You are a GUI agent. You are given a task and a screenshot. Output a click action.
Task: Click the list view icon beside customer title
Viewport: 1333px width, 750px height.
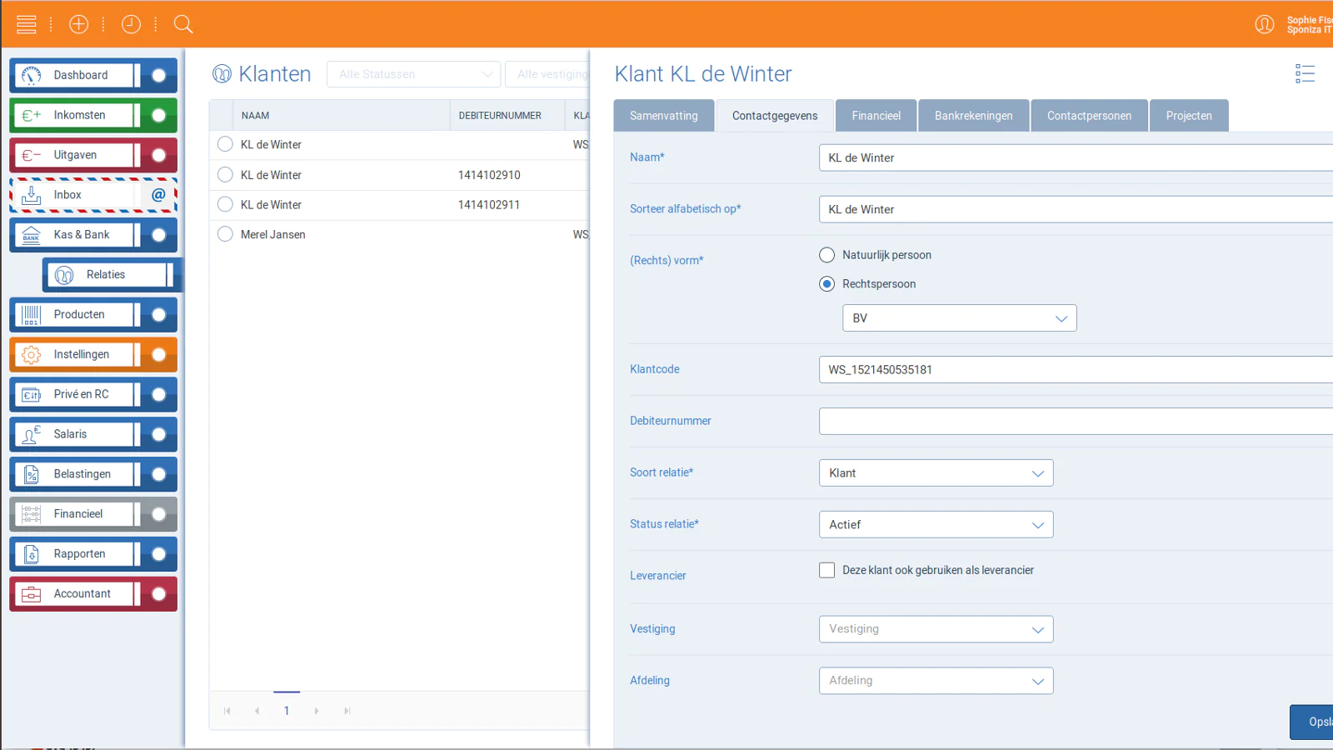click(1305, 74)
